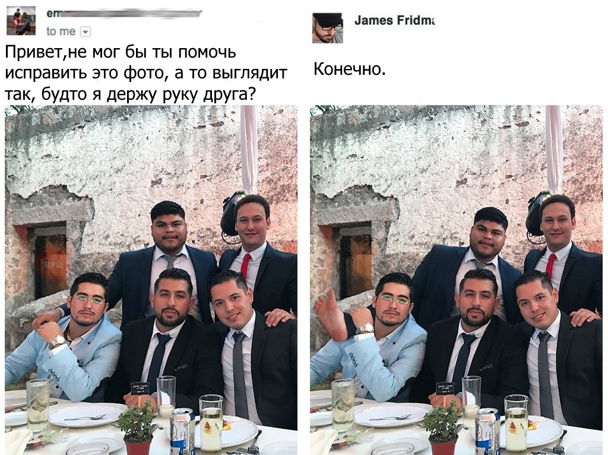The image size is (608, 455).
Task: Click the watermark on the left photo's doorway
Action: 50,265
